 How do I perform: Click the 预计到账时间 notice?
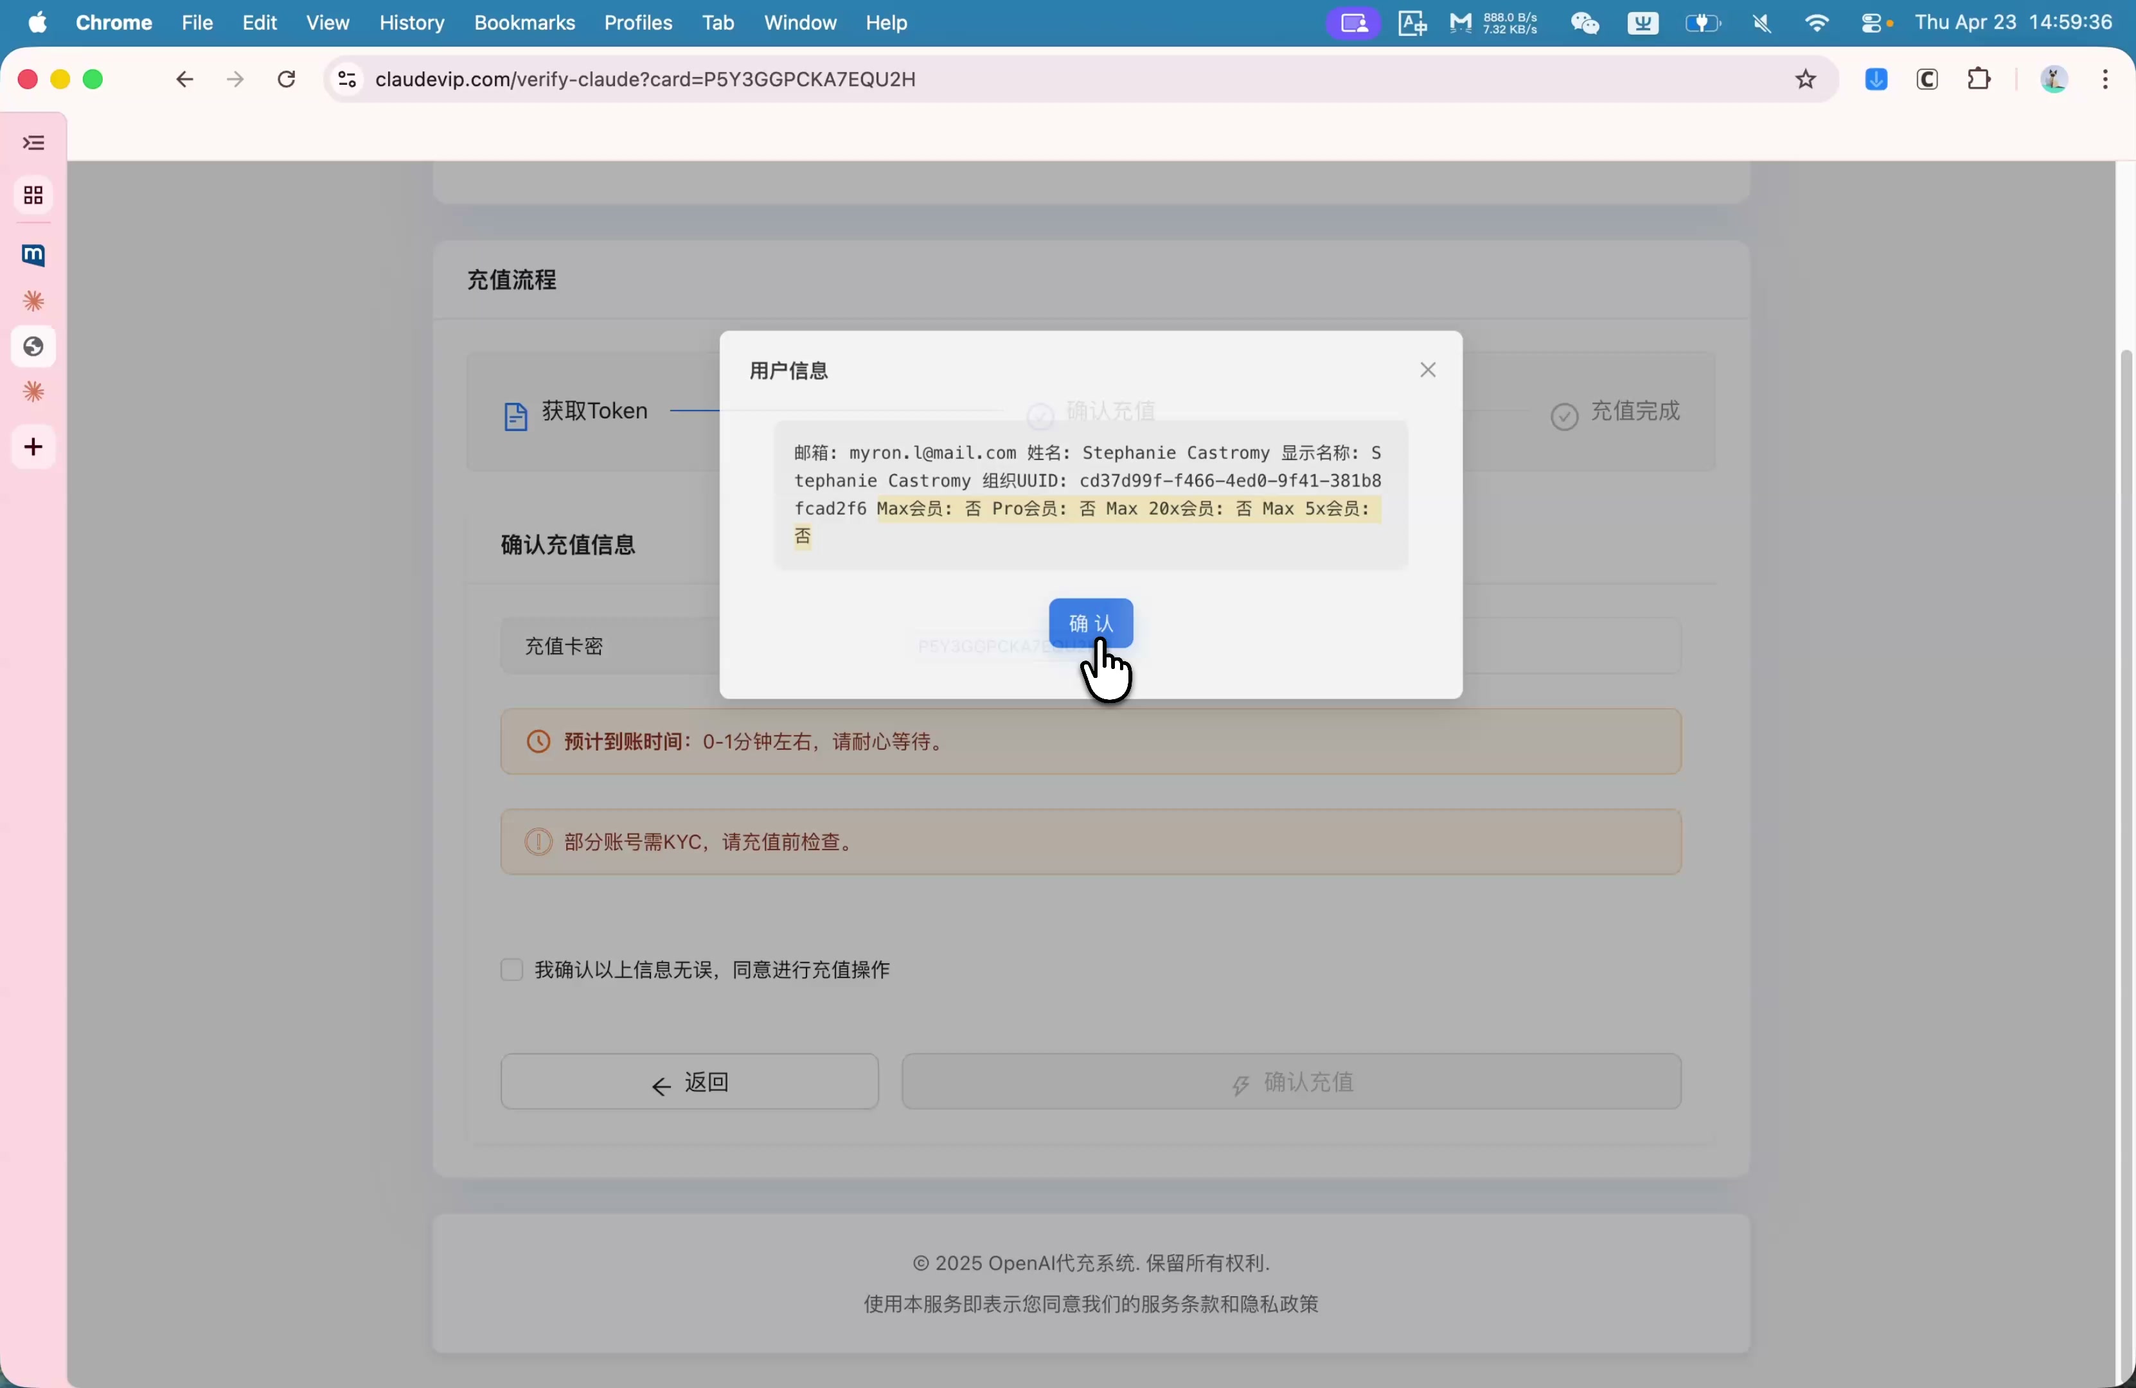tap(1090, 741)
